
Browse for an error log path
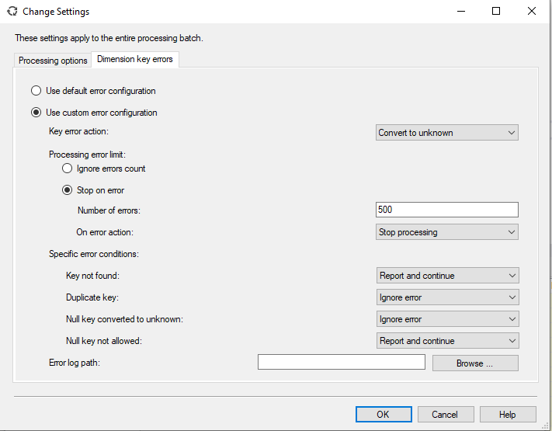[475, 363]
